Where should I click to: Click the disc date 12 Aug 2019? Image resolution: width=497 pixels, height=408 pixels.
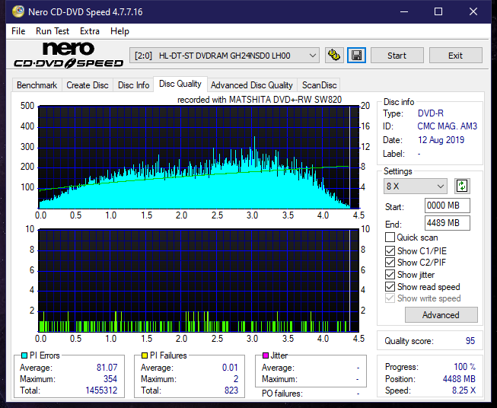pyautogui.click(x=441, y=140)
